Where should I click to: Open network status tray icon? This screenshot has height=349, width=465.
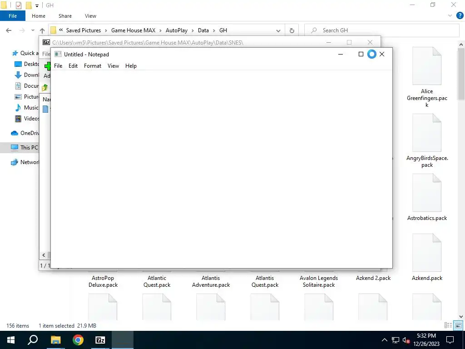pyautogui.click(x=396, y=340)
